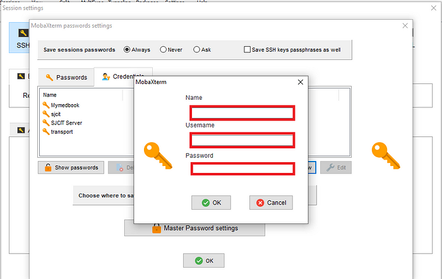
Task: Click OK at bottom of passwords settings window
Action: click(204, 261)
